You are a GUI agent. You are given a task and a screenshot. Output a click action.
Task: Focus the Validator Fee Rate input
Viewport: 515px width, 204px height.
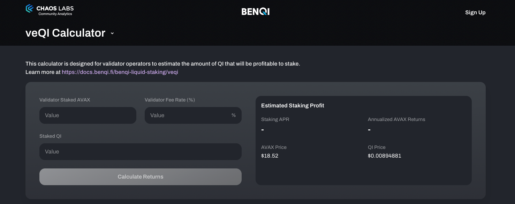[188, 115]
